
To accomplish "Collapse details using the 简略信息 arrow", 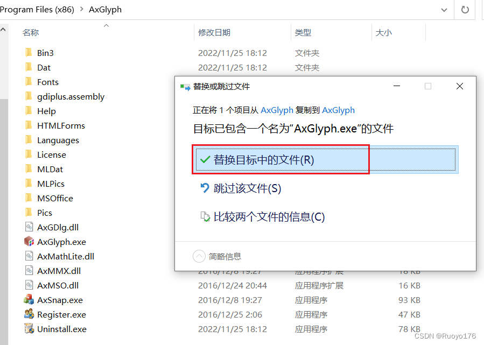I will (x=199, y=256).
